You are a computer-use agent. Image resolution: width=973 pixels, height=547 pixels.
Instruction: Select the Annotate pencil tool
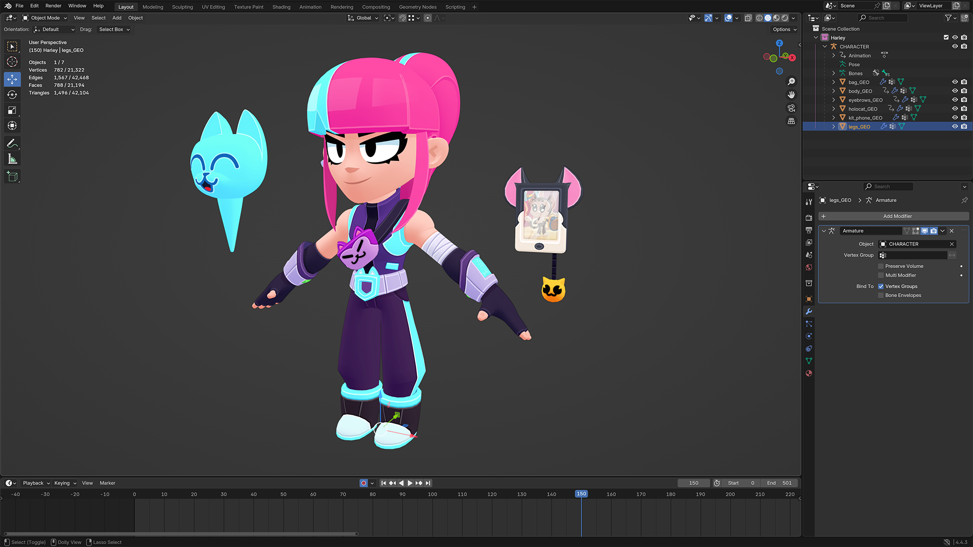(x=12, y=144)
